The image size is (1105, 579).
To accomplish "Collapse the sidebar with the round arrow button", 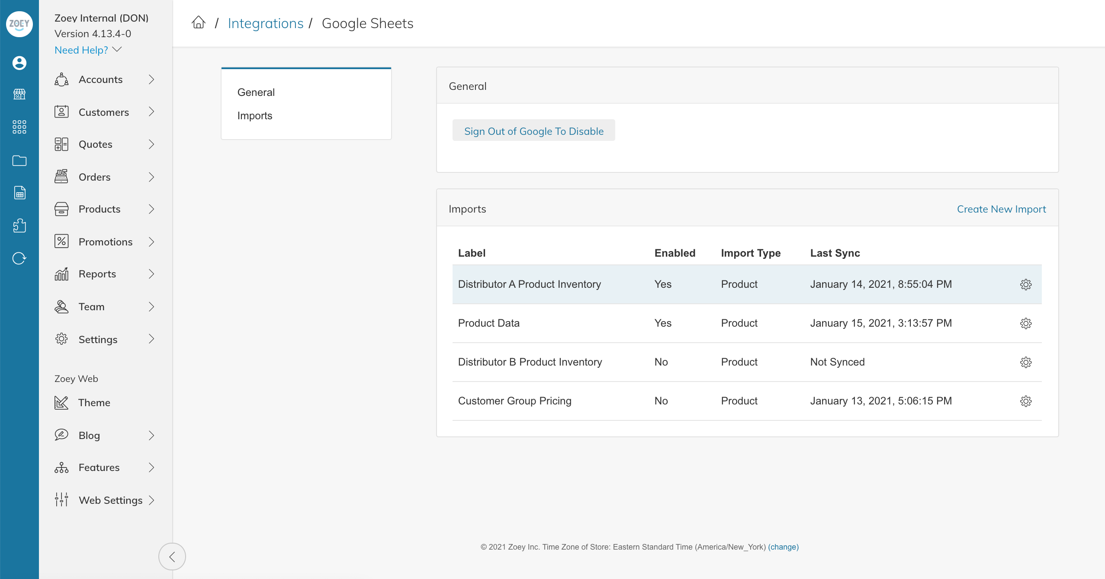I will coord(172,557).
